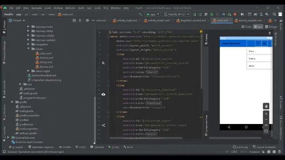Screen dimensions: 285x160
Task: Open the Event Log
Action: click(x=240, y=147)
